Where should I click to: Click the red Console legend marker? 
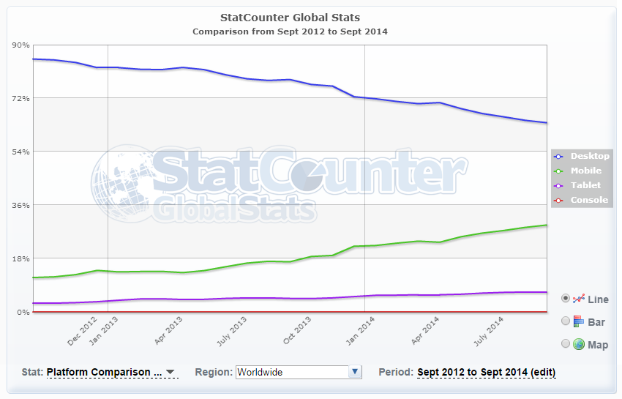pyautogui.click(x=559, y=200)
